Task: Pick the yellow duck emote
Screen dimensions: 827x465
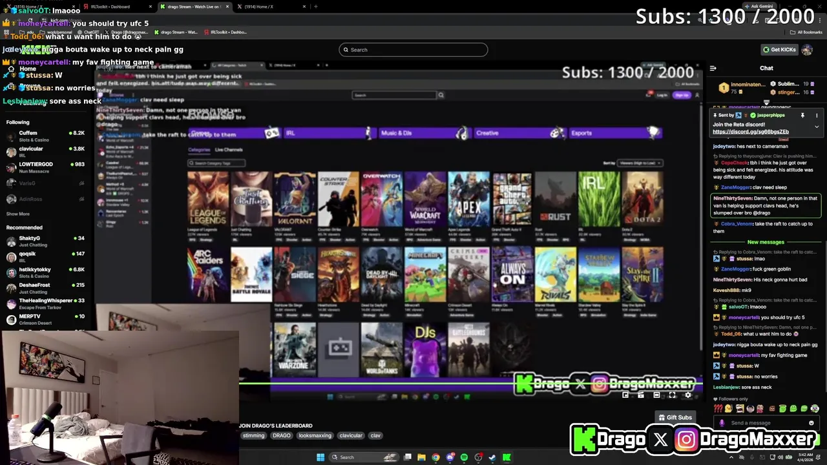Action: 729,408
